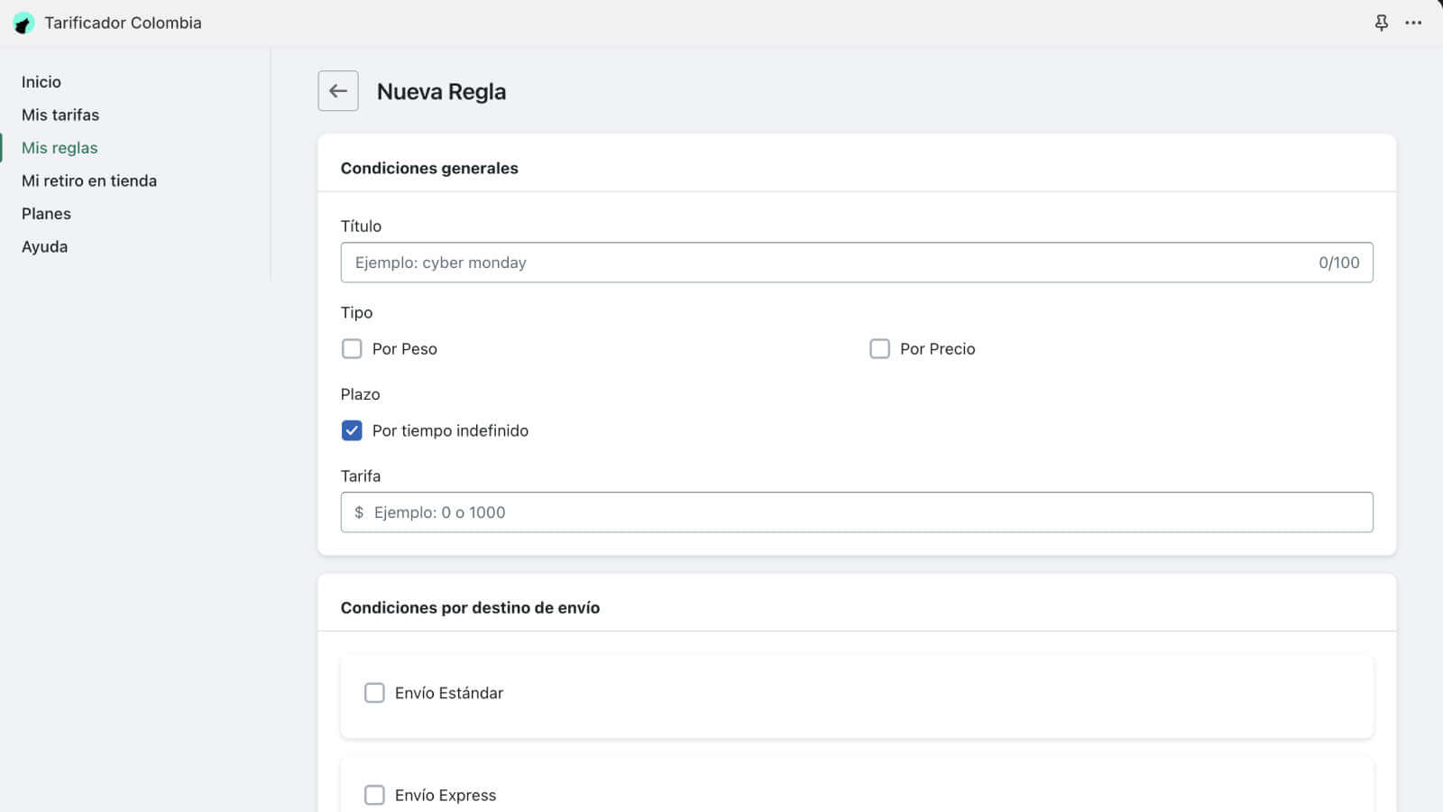
Task: Open "Mi retiro en tienda" section
Action: pyautogui.click(x=88, y=180)
